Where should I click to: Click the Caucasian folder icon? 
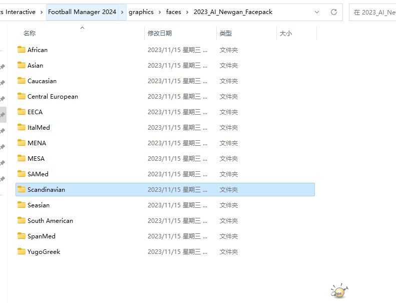[22, 81]
